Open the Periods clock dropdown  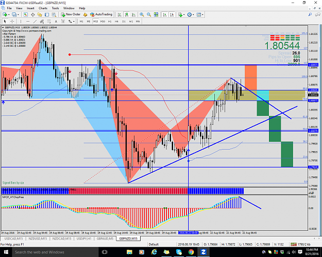pyautogui.click(x=191, y=14)
